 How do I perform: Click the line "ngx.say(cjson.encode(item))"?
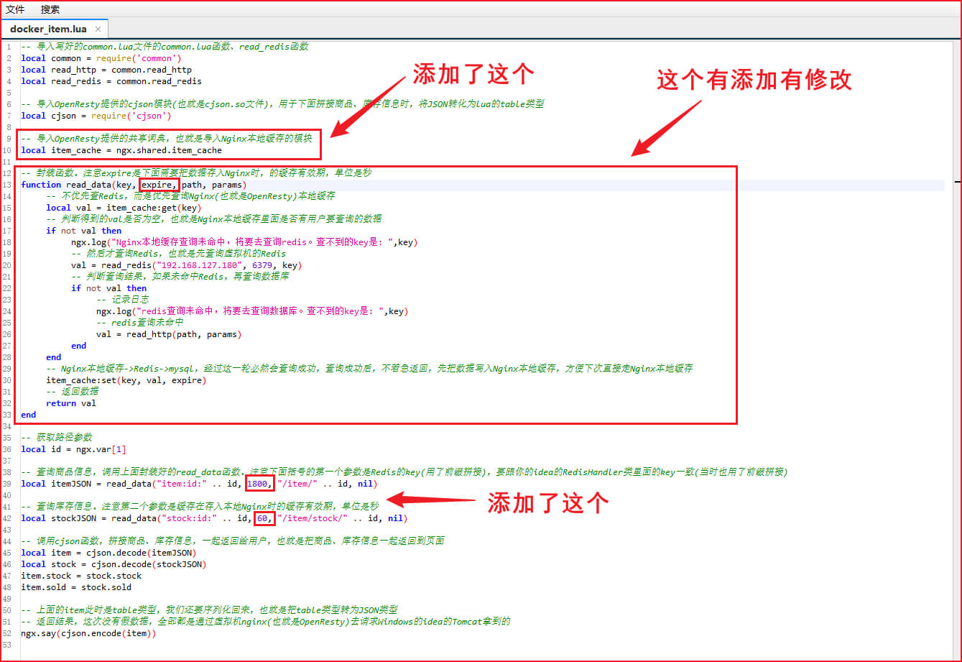tap(88, 633)
